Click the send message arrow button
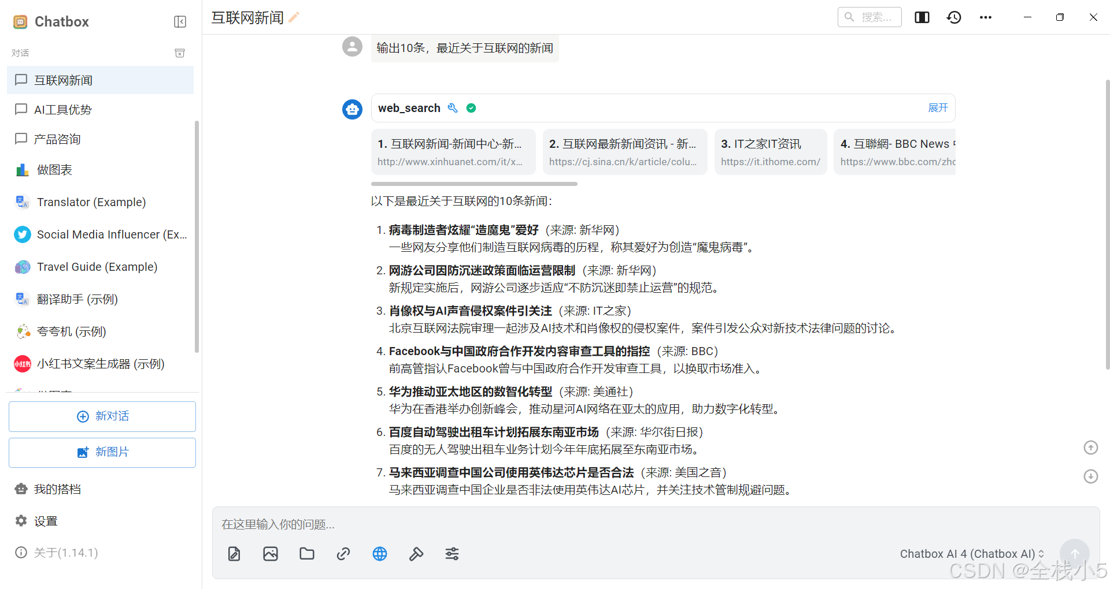1110x589 pixels. tap(1075, 554)
